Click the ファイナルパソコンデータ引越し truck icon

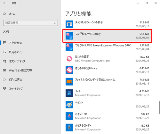click(69, 81)
